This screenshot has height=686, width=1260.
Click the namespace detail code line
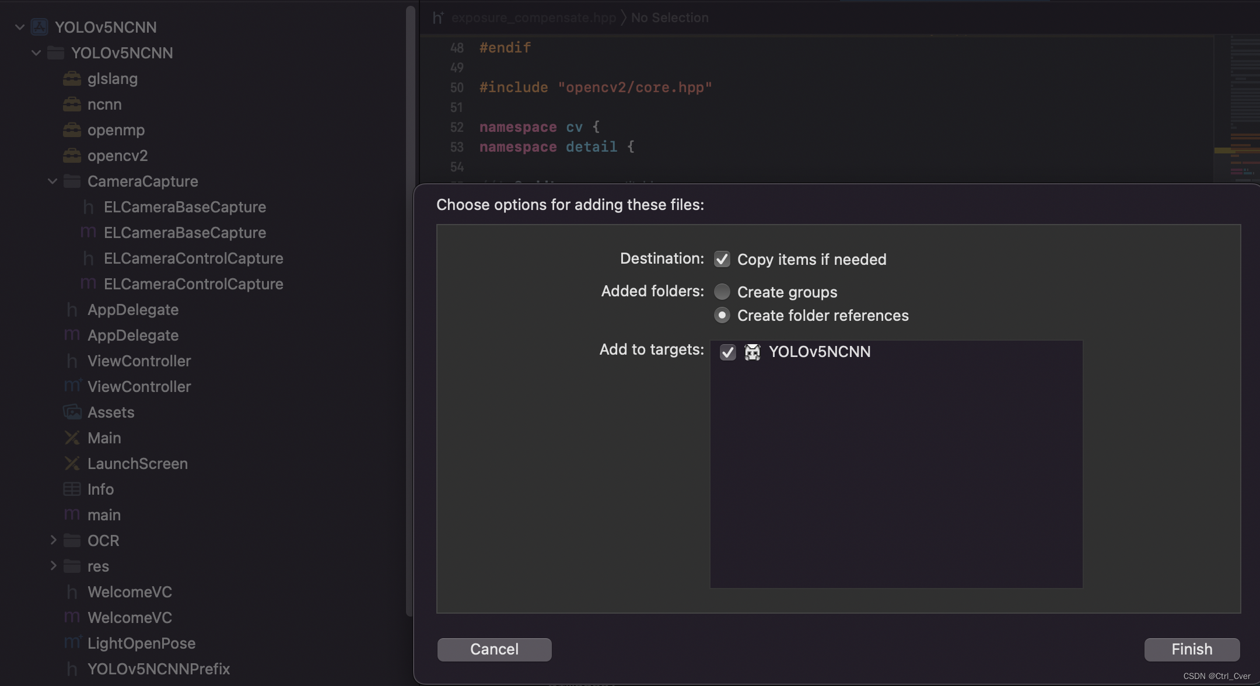[556, 147]
